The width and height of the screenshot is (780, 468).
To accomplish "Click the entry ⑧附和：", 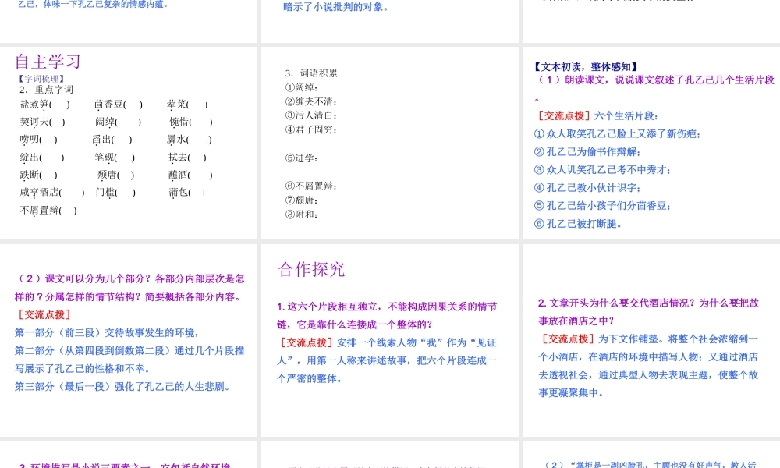I will 301,214.
